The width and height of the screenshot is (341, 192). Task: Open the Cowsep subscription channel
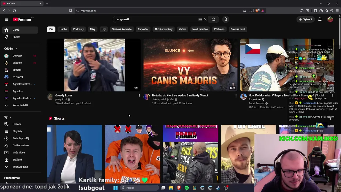(x=20, y=56)
